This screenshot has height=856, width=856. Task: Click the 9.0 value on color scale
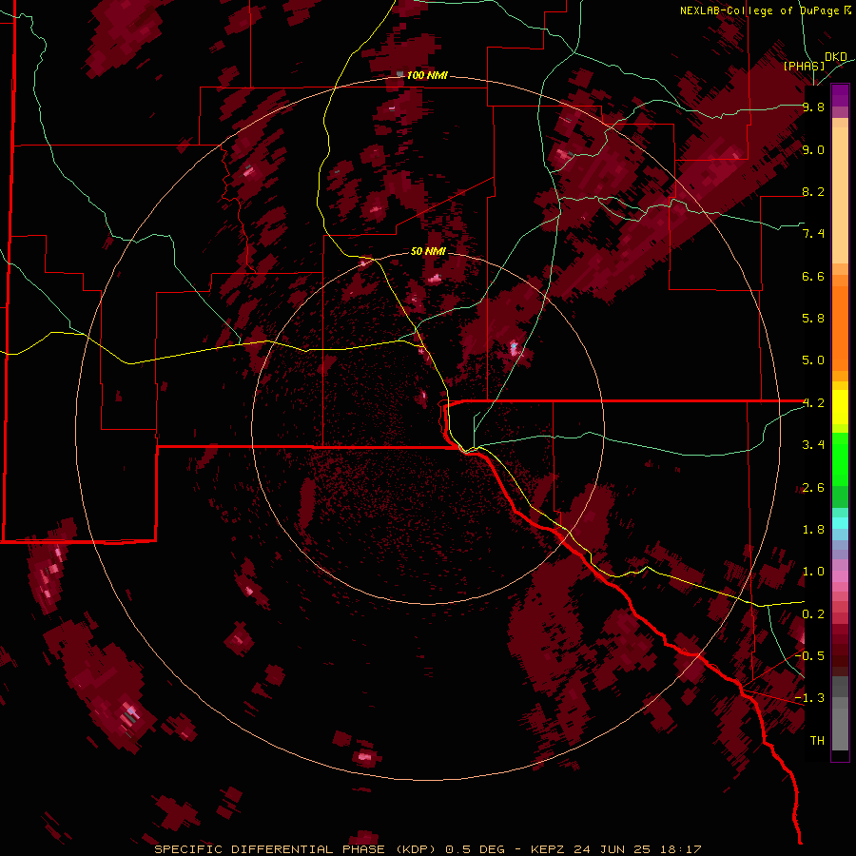[x=813, y=149]
